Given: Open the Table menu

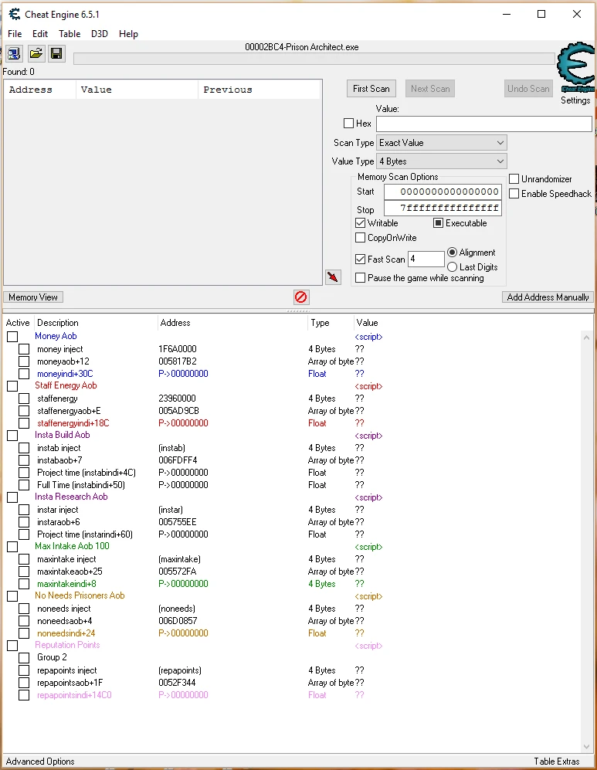Looking at the screenshot, I should [70, 34].
